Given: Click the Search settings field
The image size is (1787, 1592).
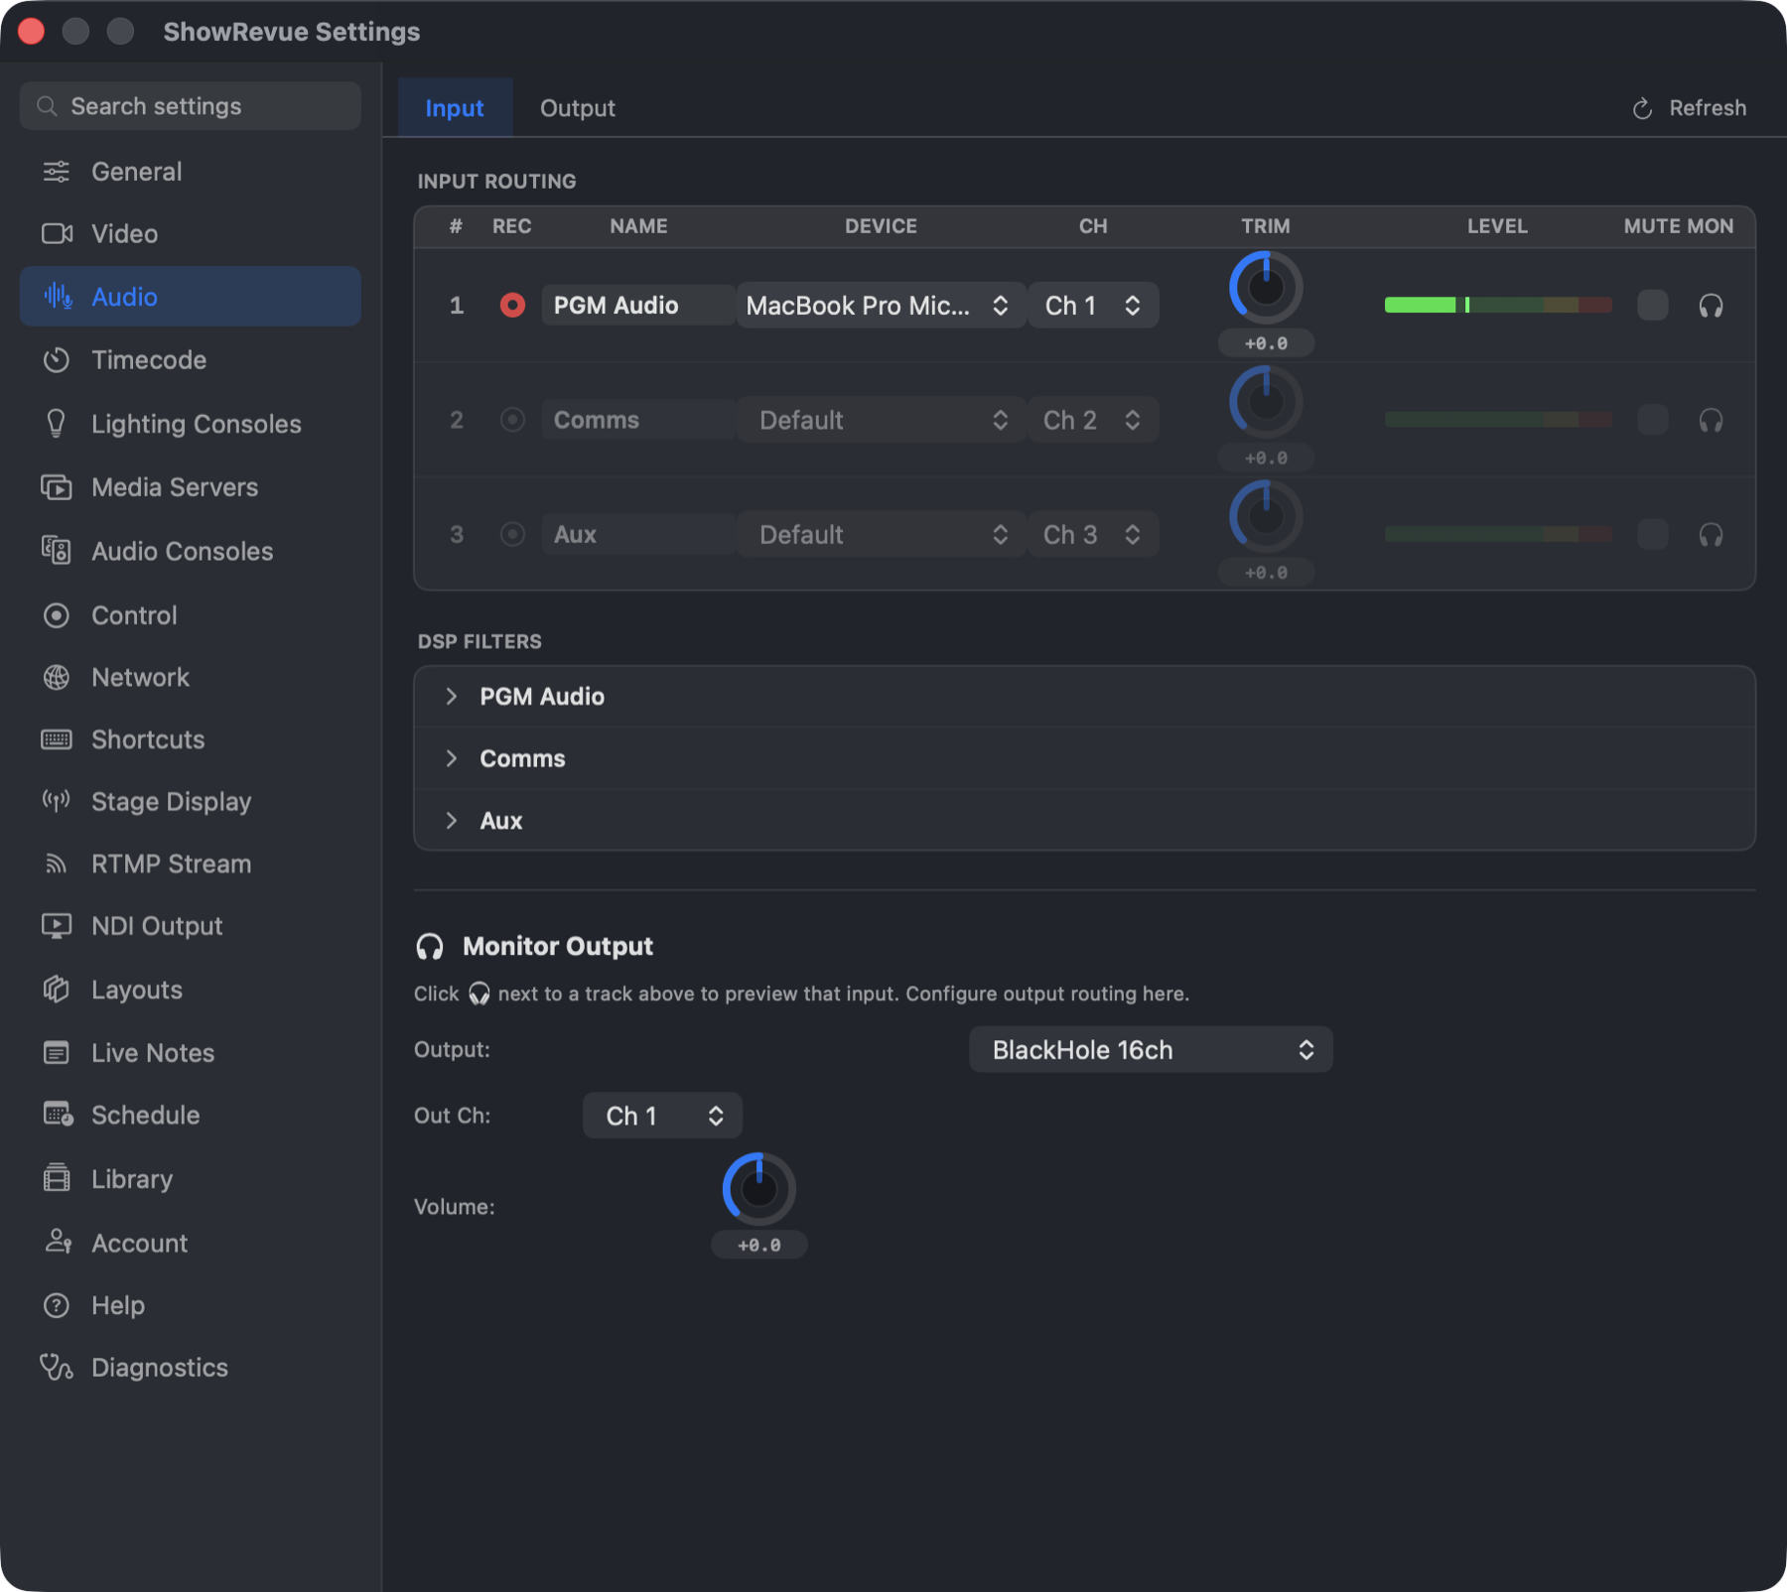Looking at the screenshot, I should pyautogui.click(x=190, y=106).
